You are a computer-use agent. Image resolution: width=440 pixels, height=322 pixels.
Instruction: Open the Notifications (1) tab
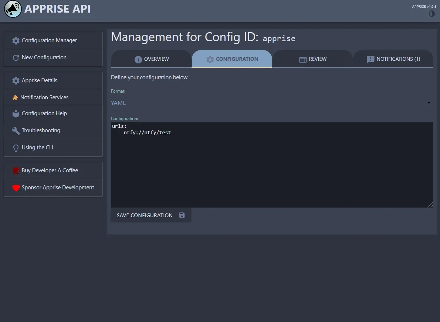pyautogui.click(x=393, y=59)
